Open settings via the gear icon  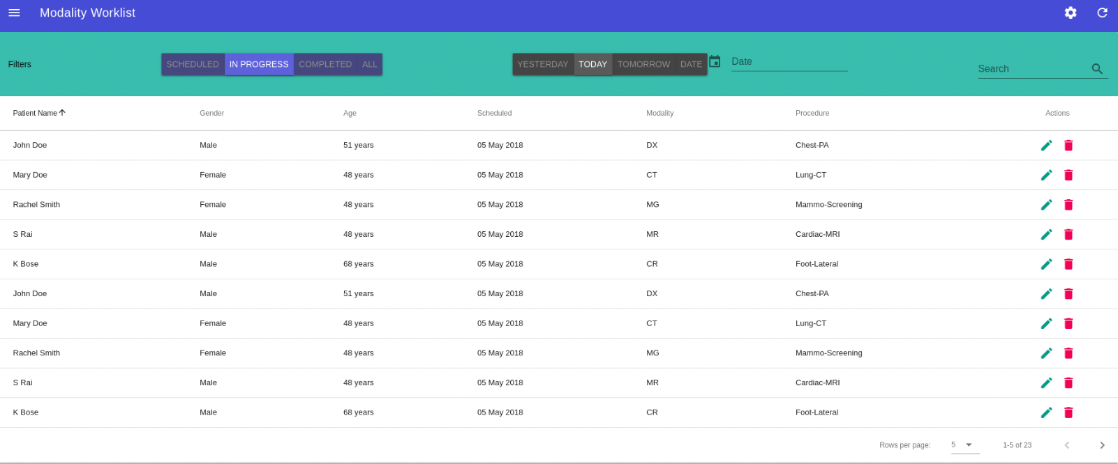click(1070, 13)
